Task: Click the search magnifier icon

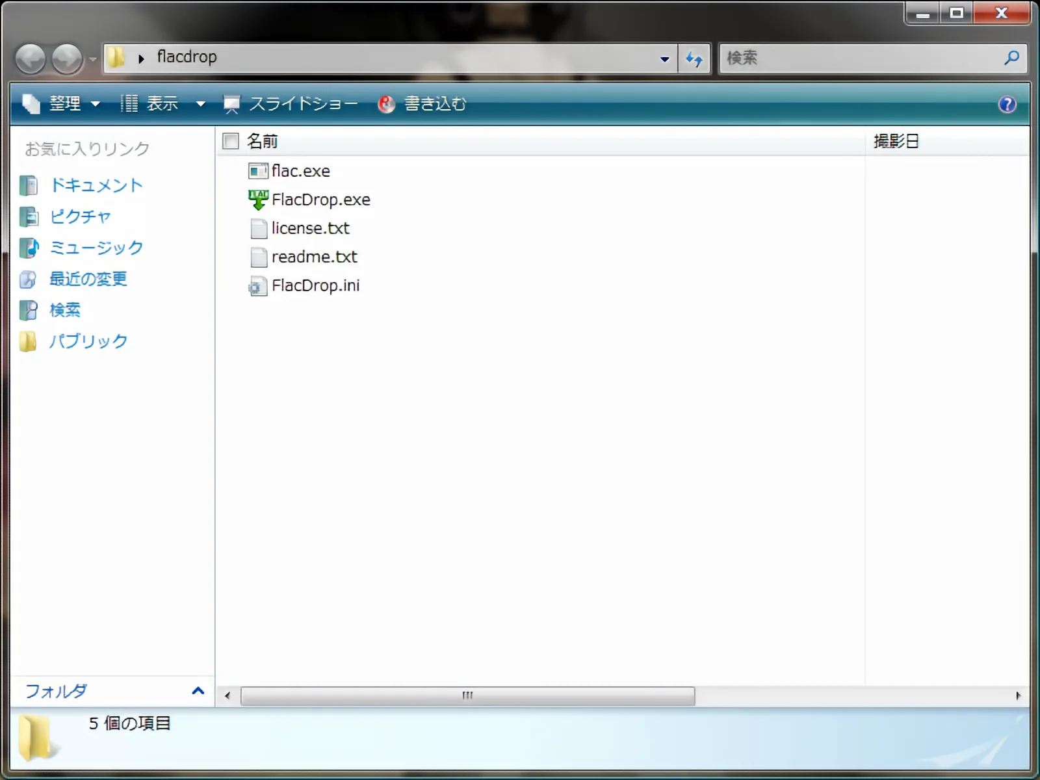Action: pos(1011,58)
